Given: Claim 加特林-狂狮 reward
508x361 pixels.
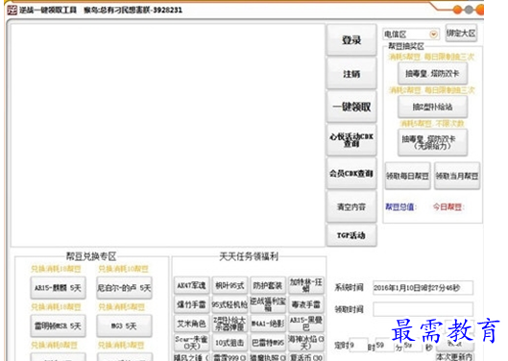Looking at the screenshot, I should click(306, 285).
